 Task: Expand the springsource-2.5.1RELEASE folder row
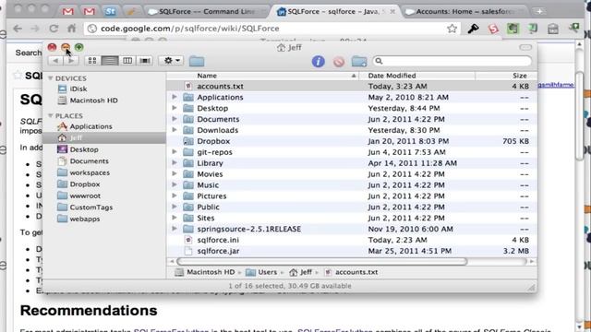tap(175, 229)
